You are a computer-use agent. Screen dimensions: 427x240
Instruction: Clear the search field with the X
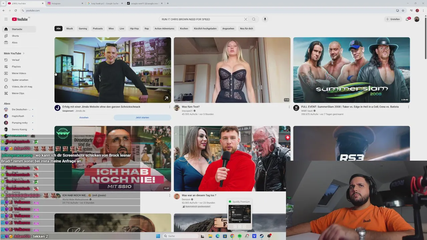[x=246, y=19]
